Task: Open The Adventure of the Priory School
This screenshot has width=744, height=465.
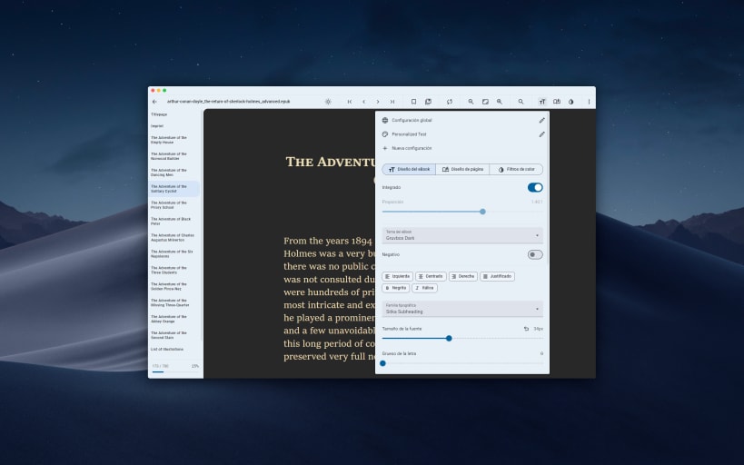Action: coord(174,205)
